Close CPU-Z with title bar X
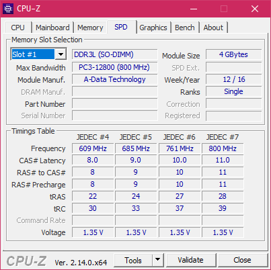This screenshot has width=271, height=270. (x=255, y=9)
